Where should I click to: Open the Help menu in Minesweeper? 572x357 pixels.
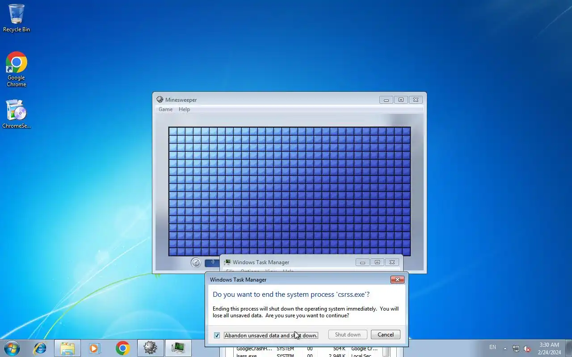(x=184, y=109)
